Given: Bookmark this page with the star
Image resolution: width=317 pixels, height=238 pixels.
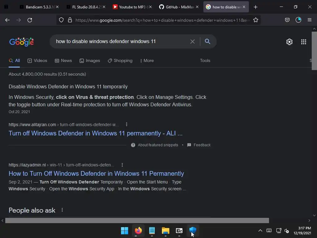Looking at the screenshot, I should pos(255,20).
